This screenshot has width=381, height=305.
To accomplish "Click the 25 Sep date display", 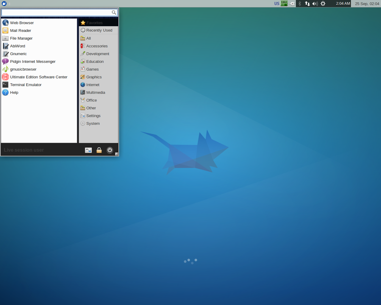I will coord(367,4).
